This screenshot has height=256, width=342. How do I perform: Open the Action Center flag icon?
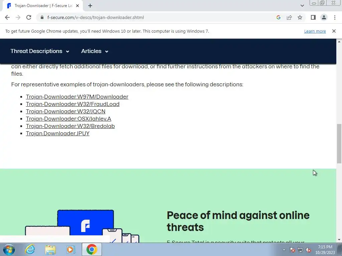coord(292,250)
